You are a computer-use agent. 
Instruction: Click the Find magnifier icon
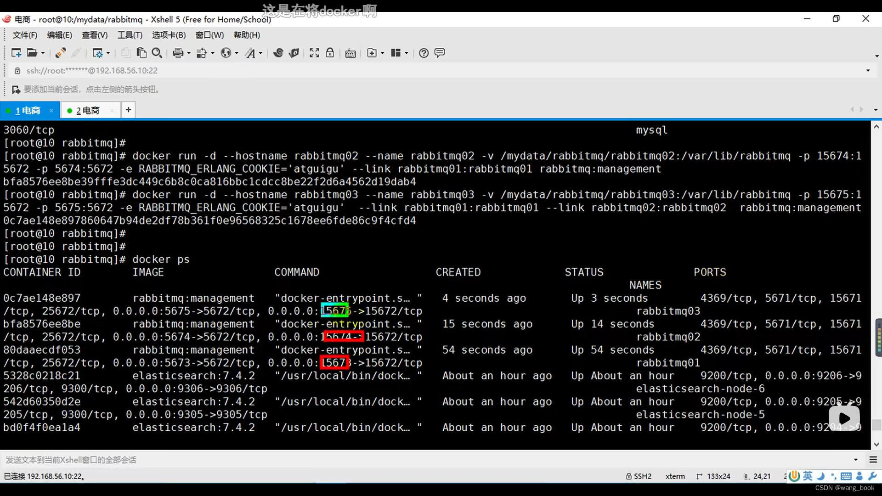pos(157,53)
